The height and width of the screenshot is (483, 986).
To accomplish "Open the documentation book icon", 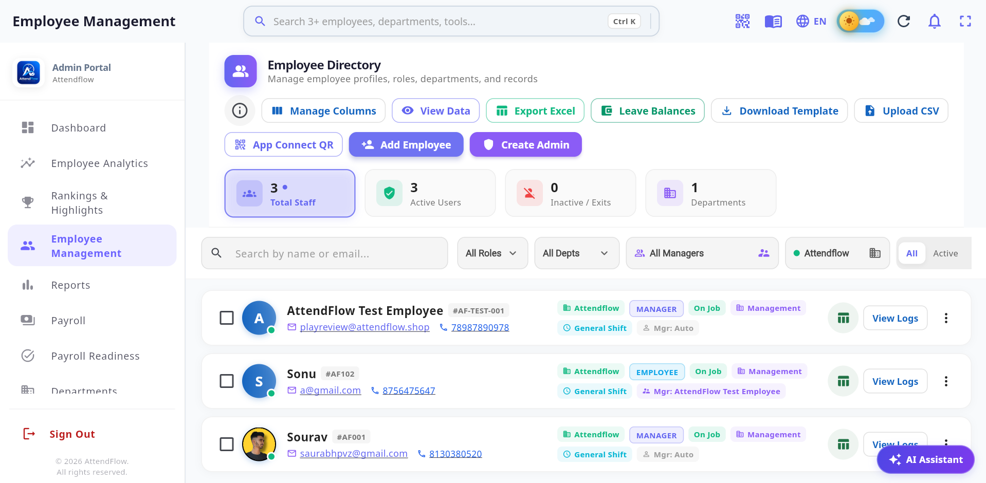I will [773, 21].
